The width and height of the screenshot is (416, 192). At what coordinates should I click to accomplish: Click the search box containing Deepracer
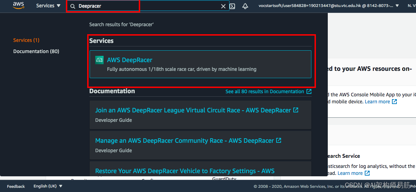[x=148, y=6]
